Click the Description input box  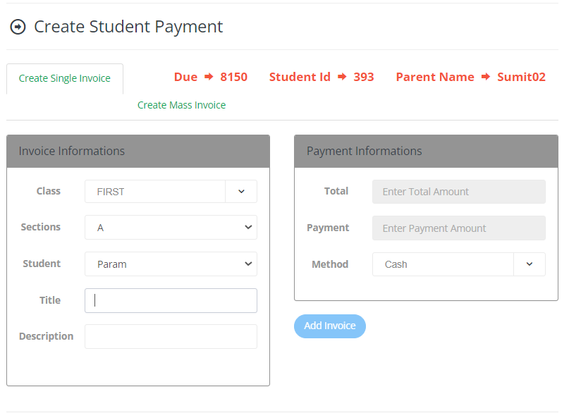[171, 336]
